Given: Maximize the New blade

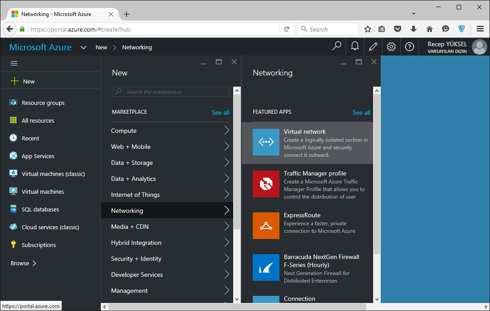Looking at the screenshot, I should [x=219, y=62].
